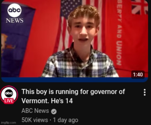Click the ABC News channel avatar
This screenshot has width=151, height=125.
(x=9, y=95)
